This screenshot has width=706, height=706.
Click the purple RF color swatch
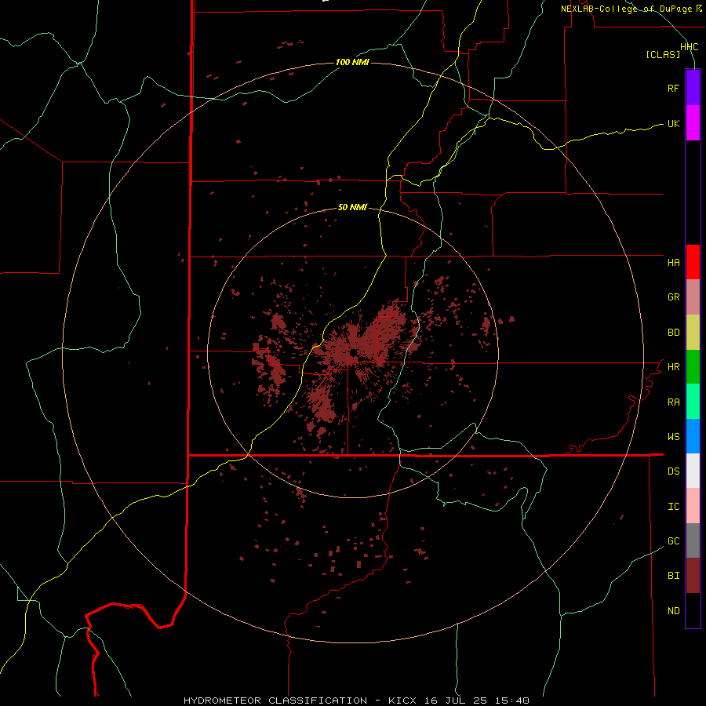click(x=693, y=88)
